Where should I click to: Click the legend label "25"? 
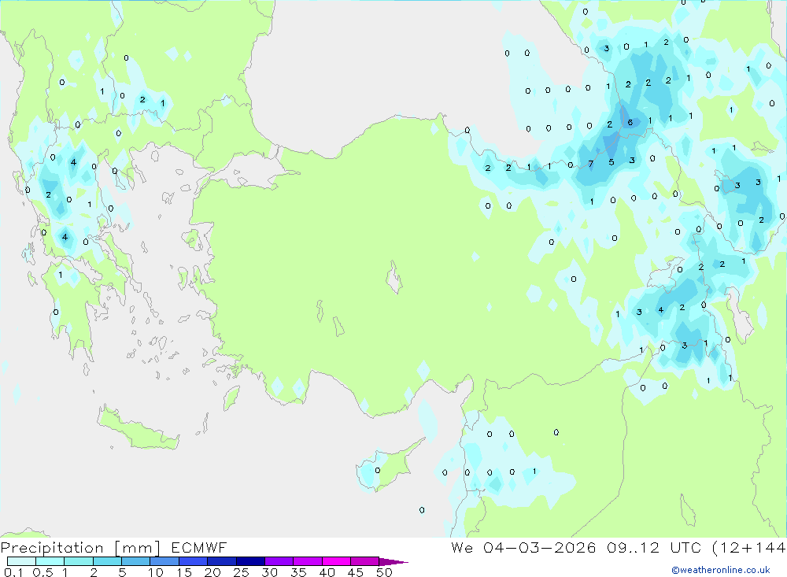[x=241, y=572]
